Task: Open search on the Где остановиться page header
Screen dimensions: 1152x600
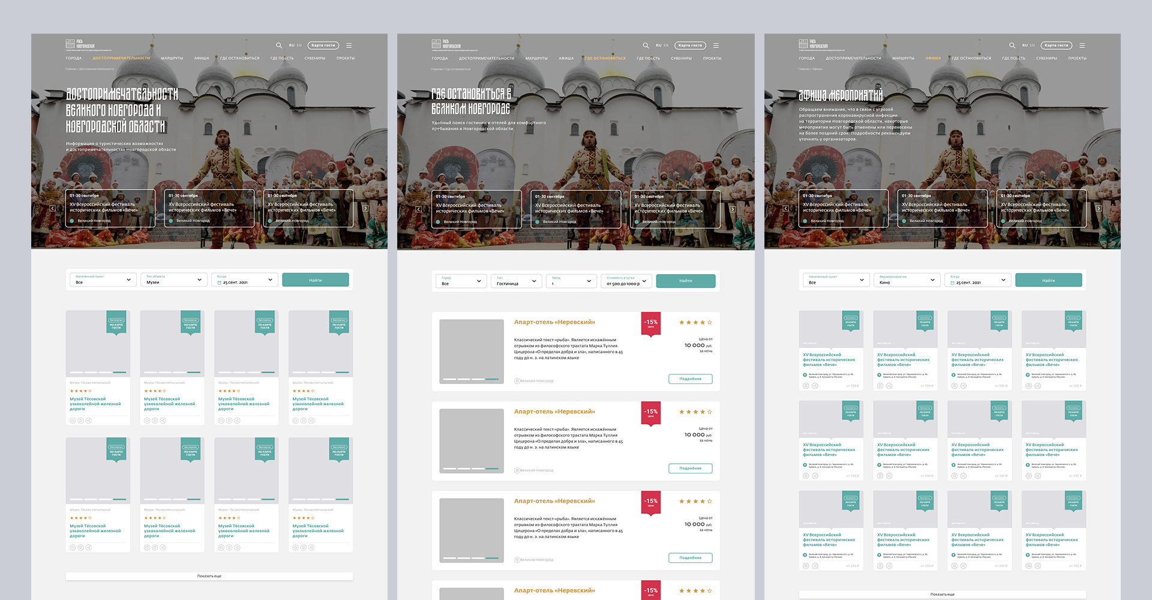Action: point(646,46)
